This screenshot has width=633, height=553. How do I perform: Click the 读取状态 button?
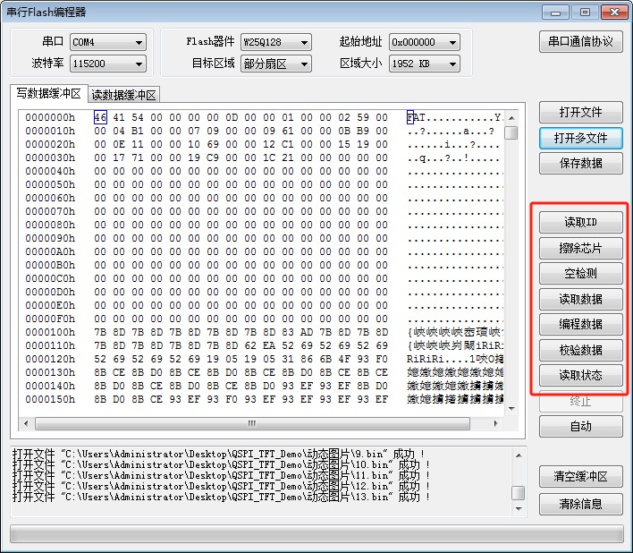pos(580,375)
